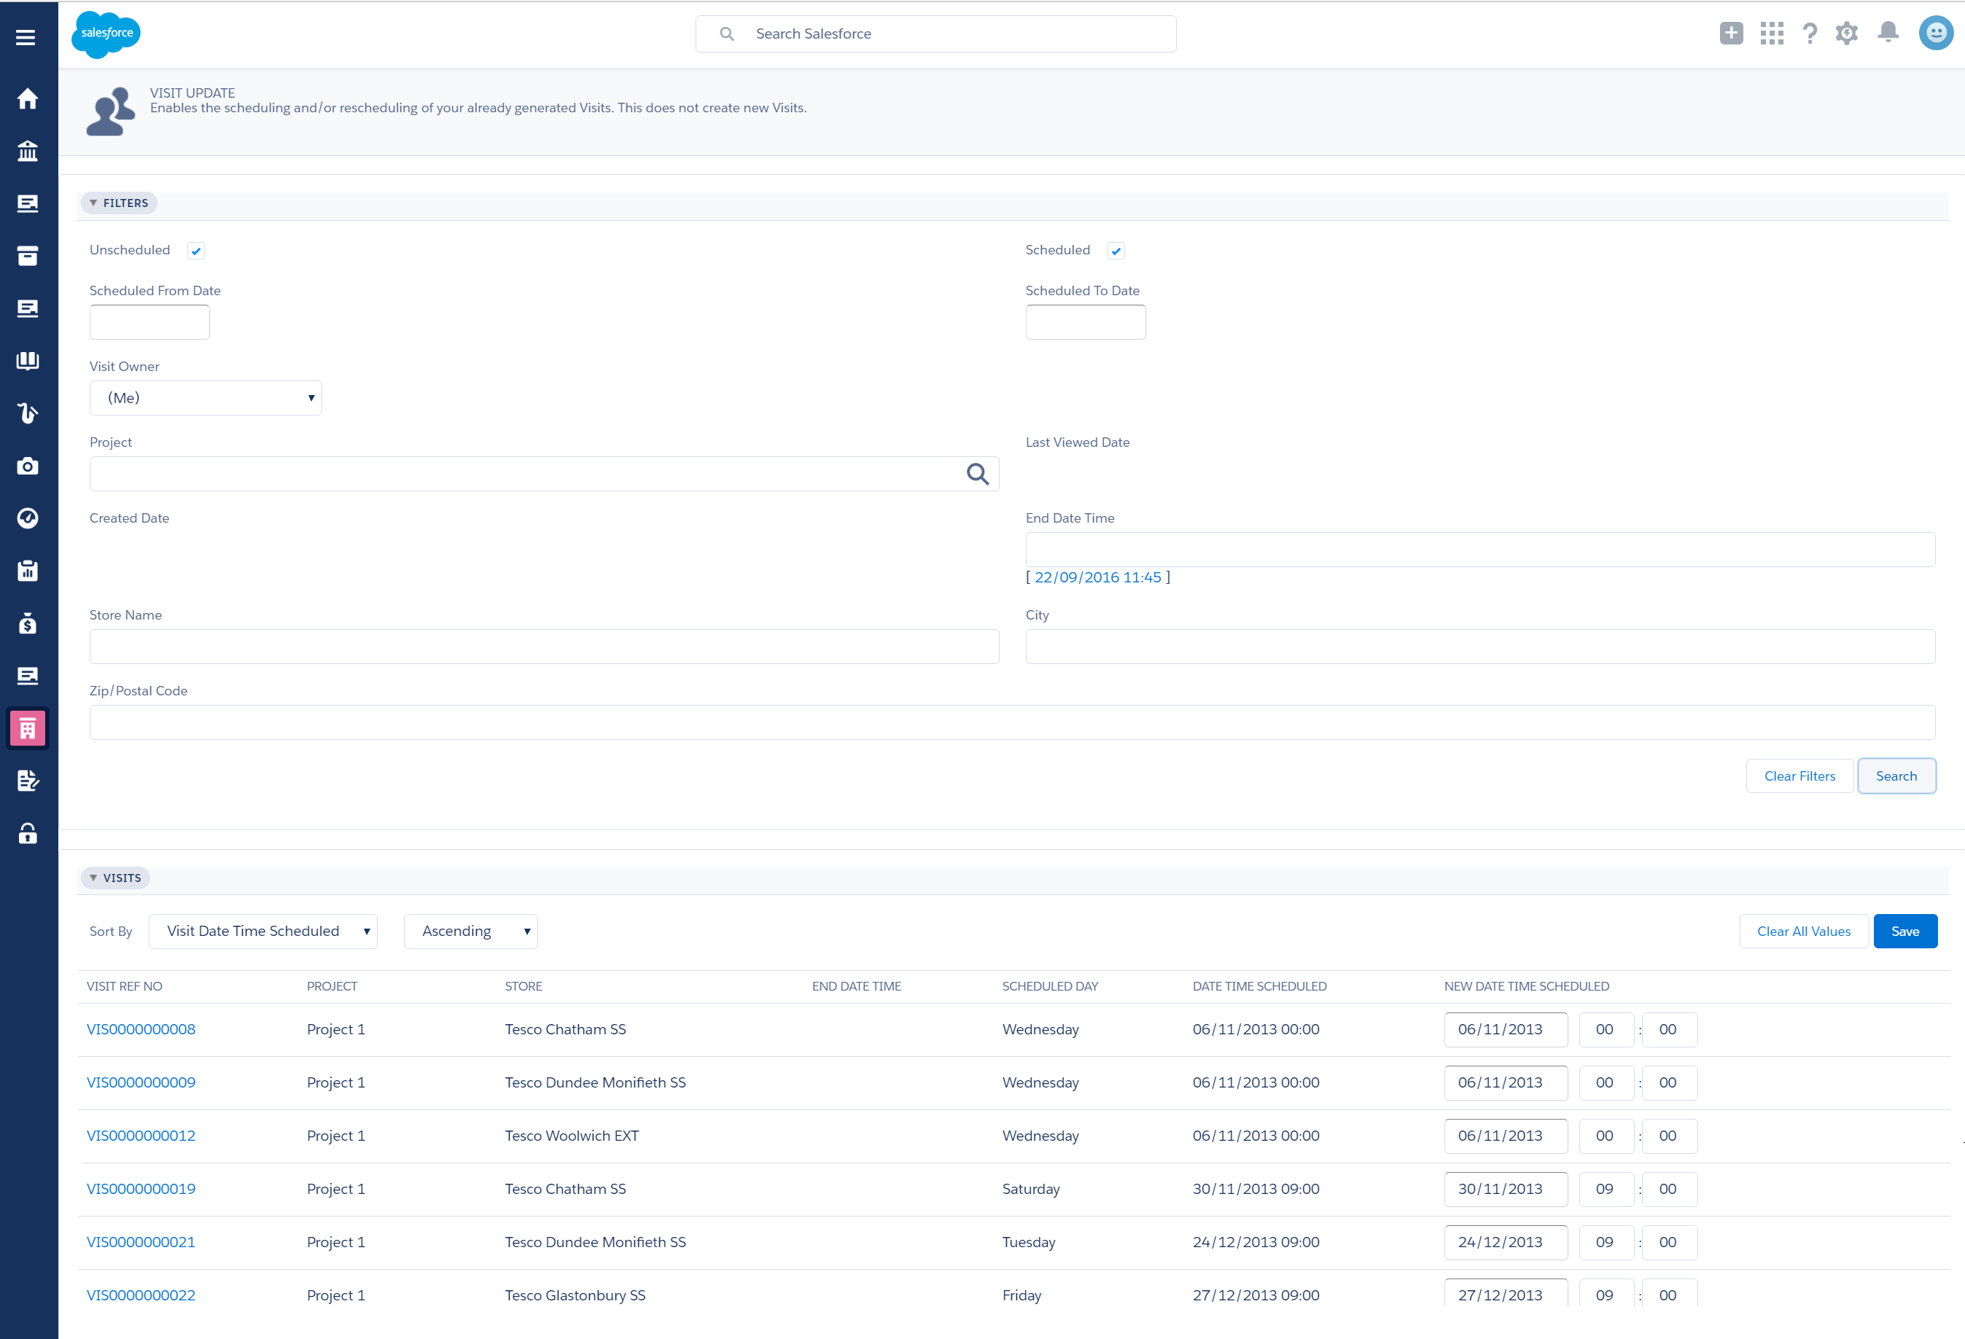Viewport: 1965px width, 1339px height.
Task: Click the lock icon in sidebar
Action: 27,833
